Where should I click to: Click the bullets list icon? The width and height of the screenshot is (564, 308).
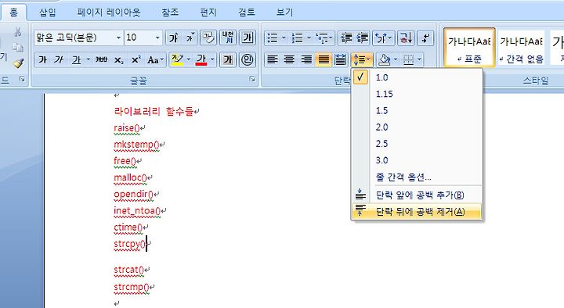[273, 38]
